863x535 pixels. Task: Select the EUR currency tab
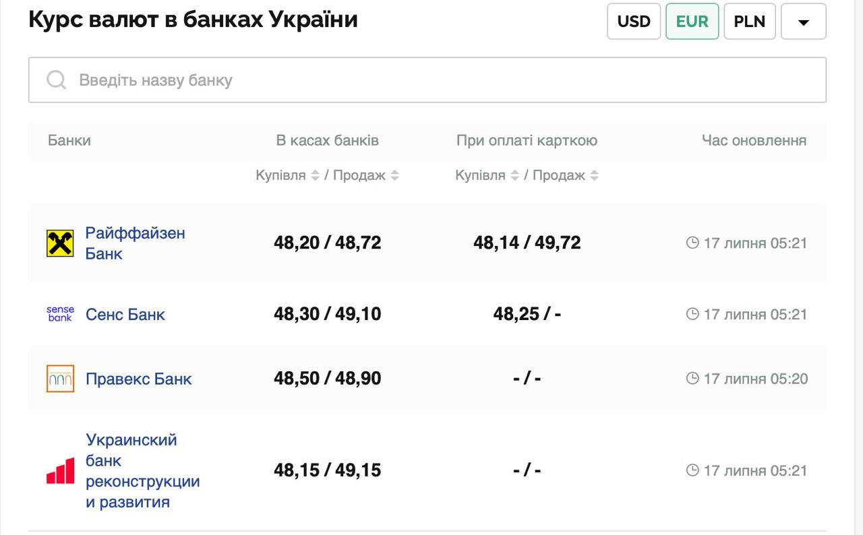tap(692, 22)
